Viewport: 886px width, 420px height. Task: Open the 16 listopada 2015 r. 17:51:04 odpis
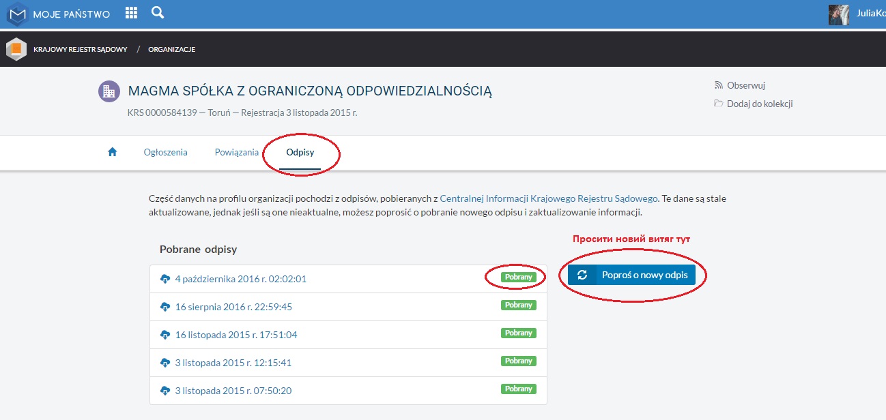point(236,335)
